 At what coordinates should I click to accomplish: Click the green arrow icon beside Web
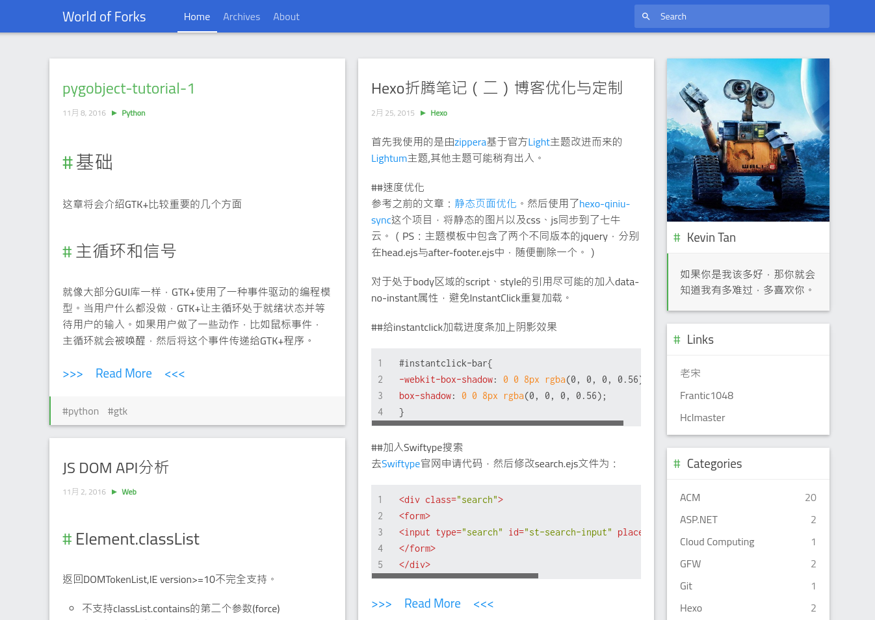pos(114,491)
